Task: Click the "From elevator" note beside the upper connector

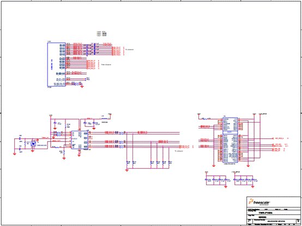Action: click(x=106, y=65)
